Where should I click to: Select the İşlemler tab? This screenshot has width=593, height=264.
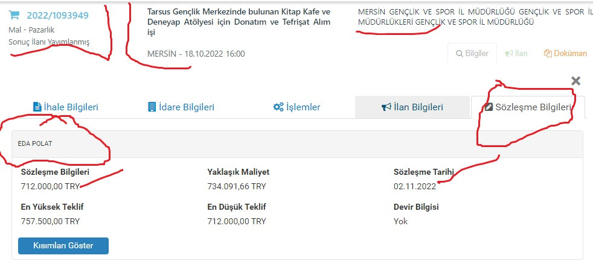tap(297, 107)
